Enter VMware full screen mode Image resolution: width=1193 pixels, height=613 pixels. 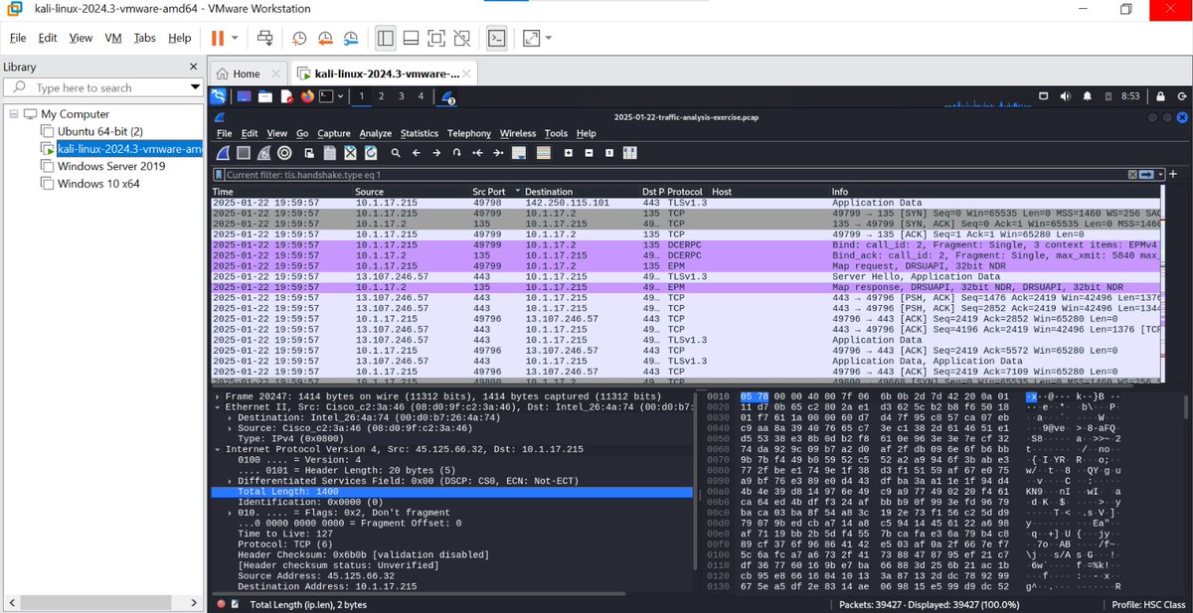click(436, 38)
